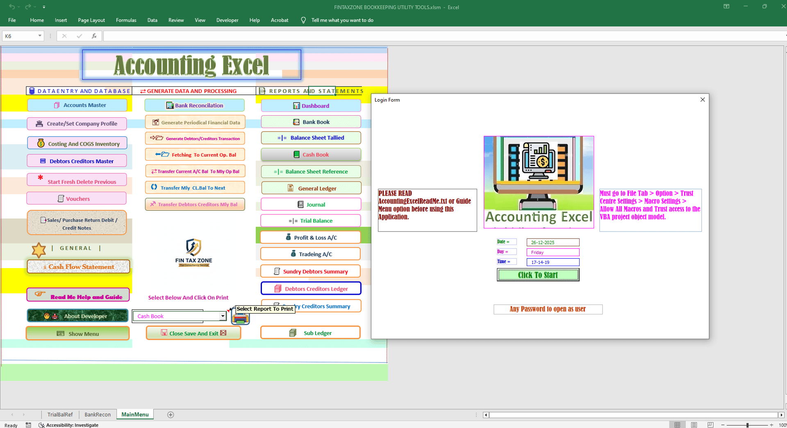Open the Formulas ribbon tab
This screenshot has width=787, height=428.
[x=126, y=20]
